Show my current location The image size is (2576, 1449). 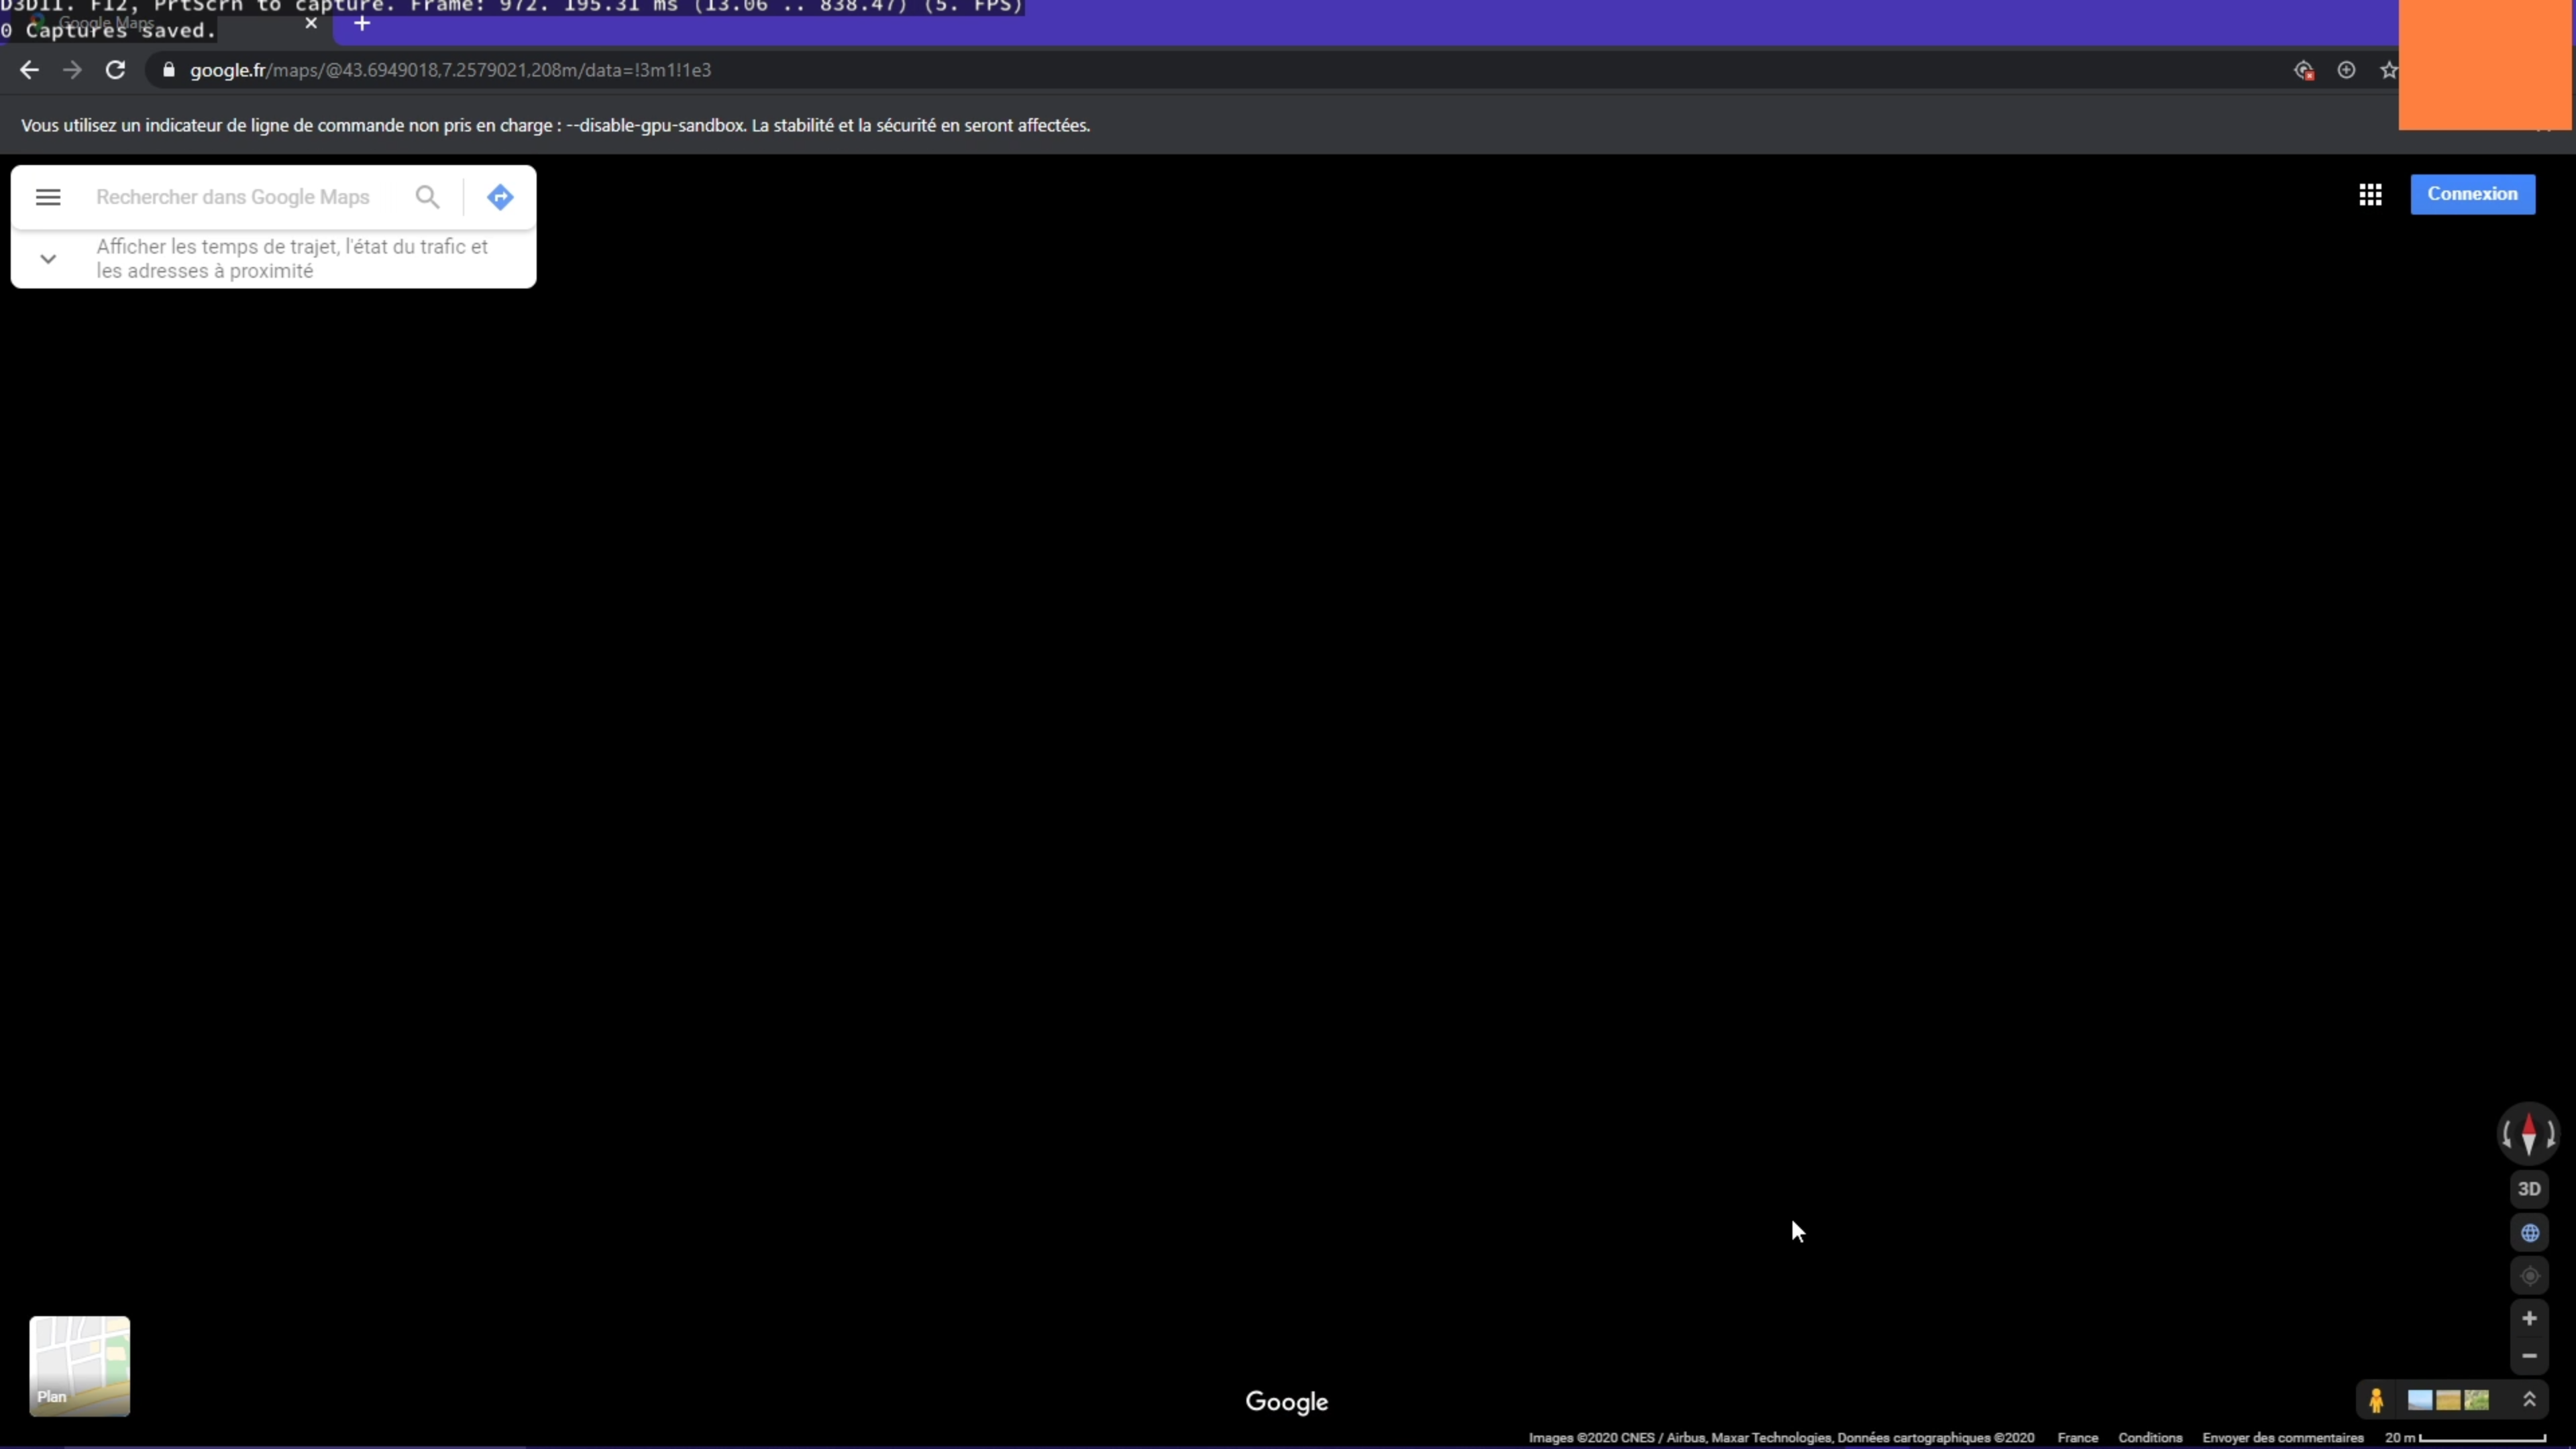pyautogui.click(x=2530, y=1276)
